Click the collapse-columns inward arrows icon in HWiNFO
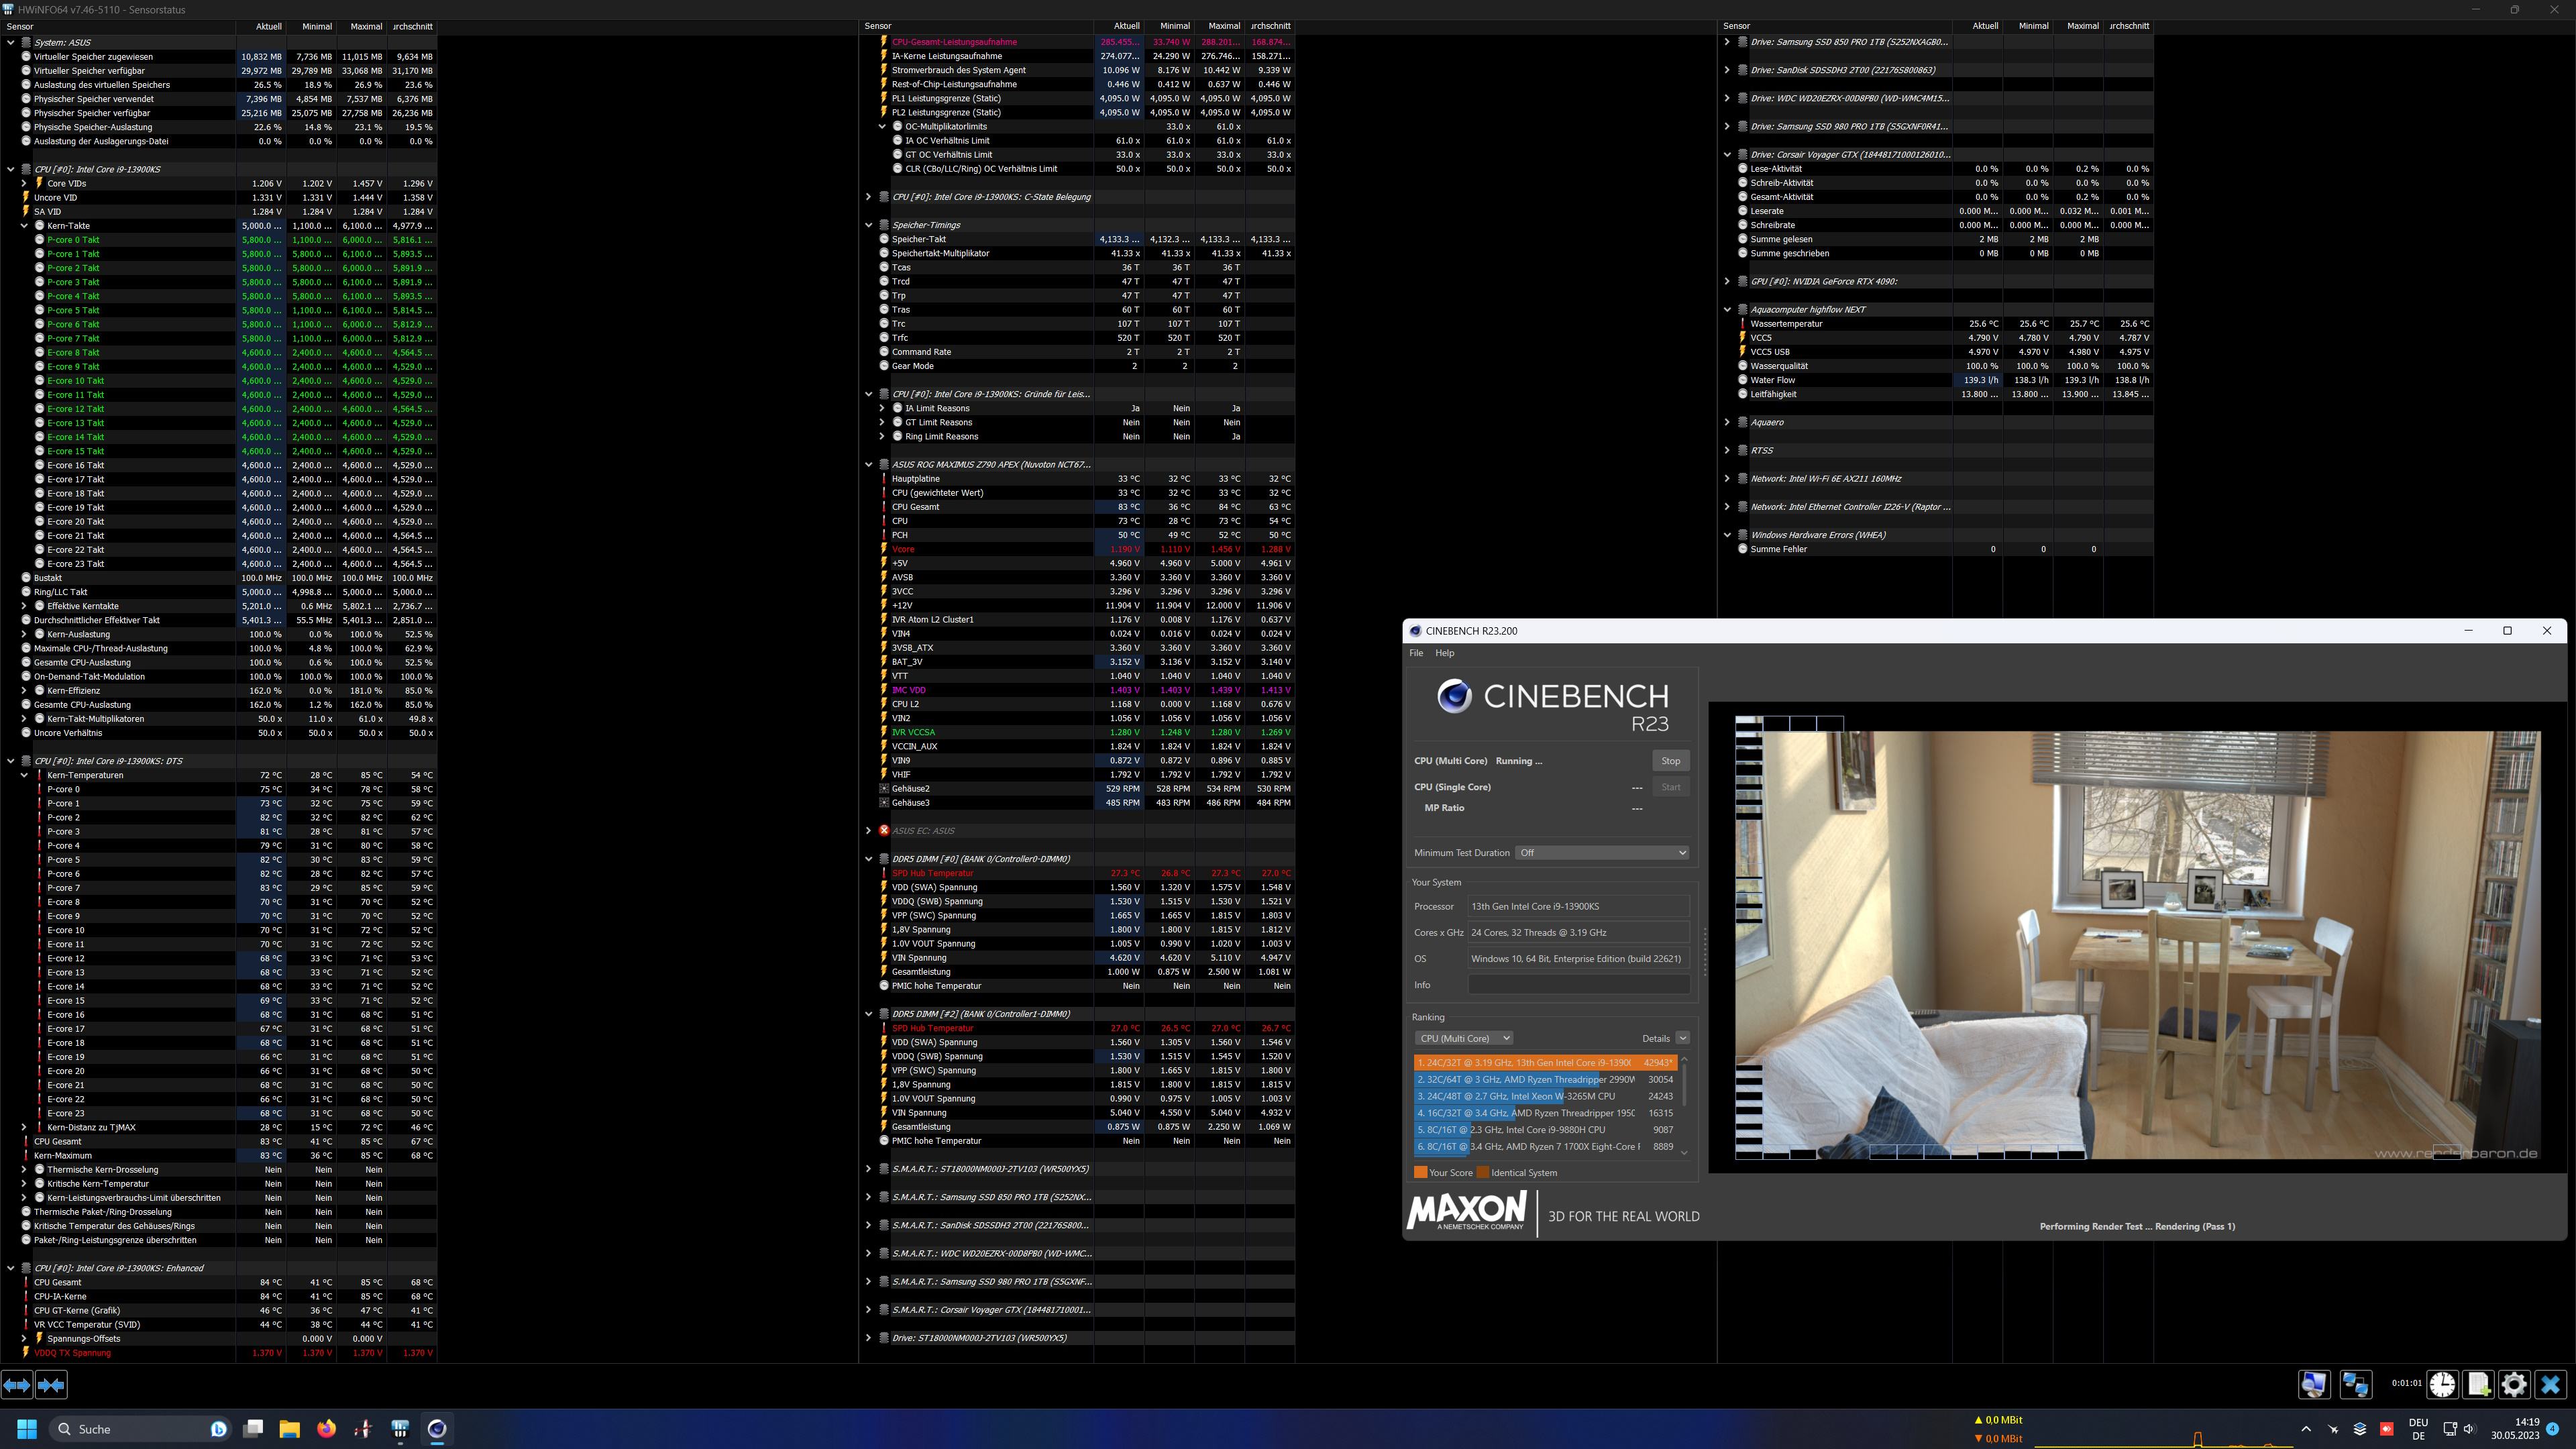The width and height of the screenshot is (2576, 1449). coord(51,1385)
